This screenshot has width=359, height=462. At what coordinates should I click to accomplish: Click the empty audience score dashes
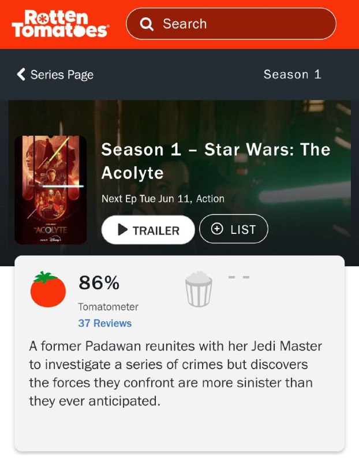[239, 277]
